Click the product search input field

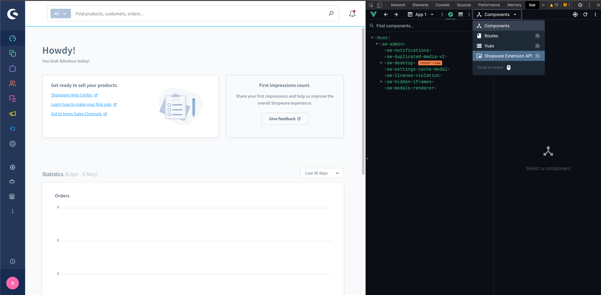tap(157, 13)
